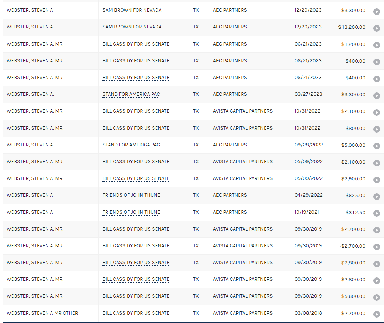Open Friends of John Thune link dated 04/29/2022
This screenshot has height=323, width=384.
(131, 195)
